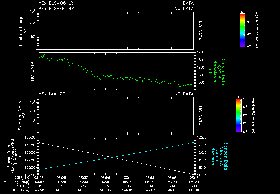280x194 pixels.
Task: Click the DEF ion flux color bar
Action: coord(239,115)
